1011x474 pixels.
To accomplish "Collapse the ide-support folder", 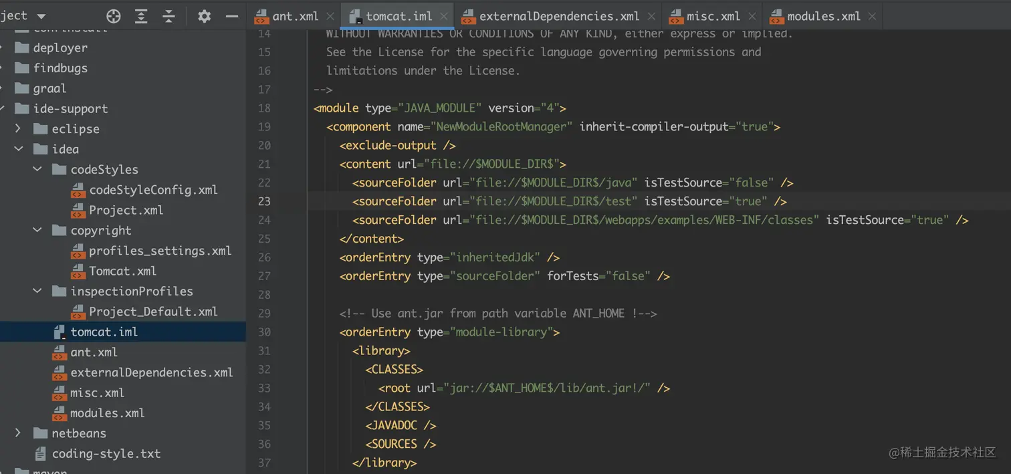I will click(x=2, y=108).
